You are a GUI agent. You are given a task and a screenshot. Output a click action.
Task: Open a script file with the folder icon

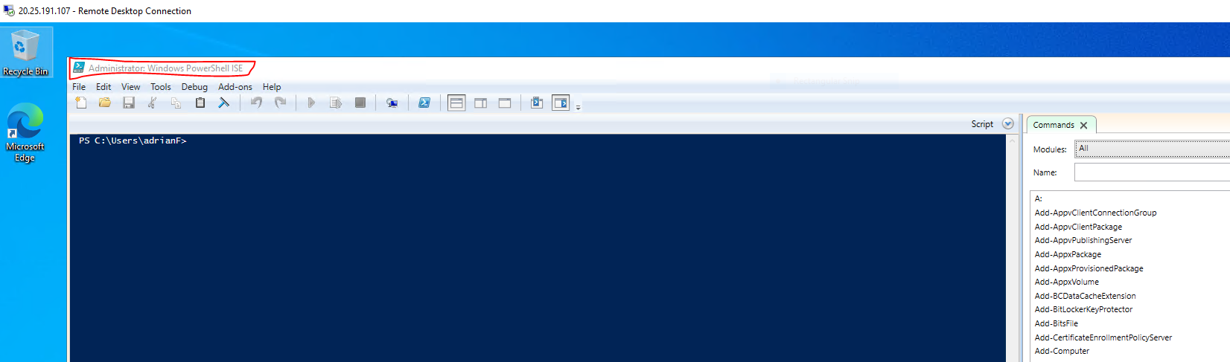[105, 103]
